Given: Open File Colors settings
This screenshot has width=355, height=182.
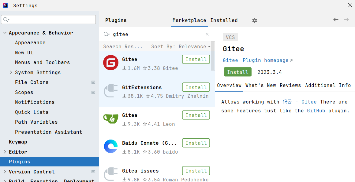Looking at the screenshot, I should coord(32,82).
